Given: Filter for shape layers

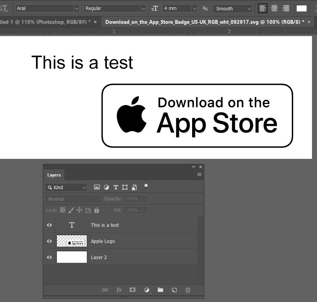Looking at the screenshot, I should 125,187.
